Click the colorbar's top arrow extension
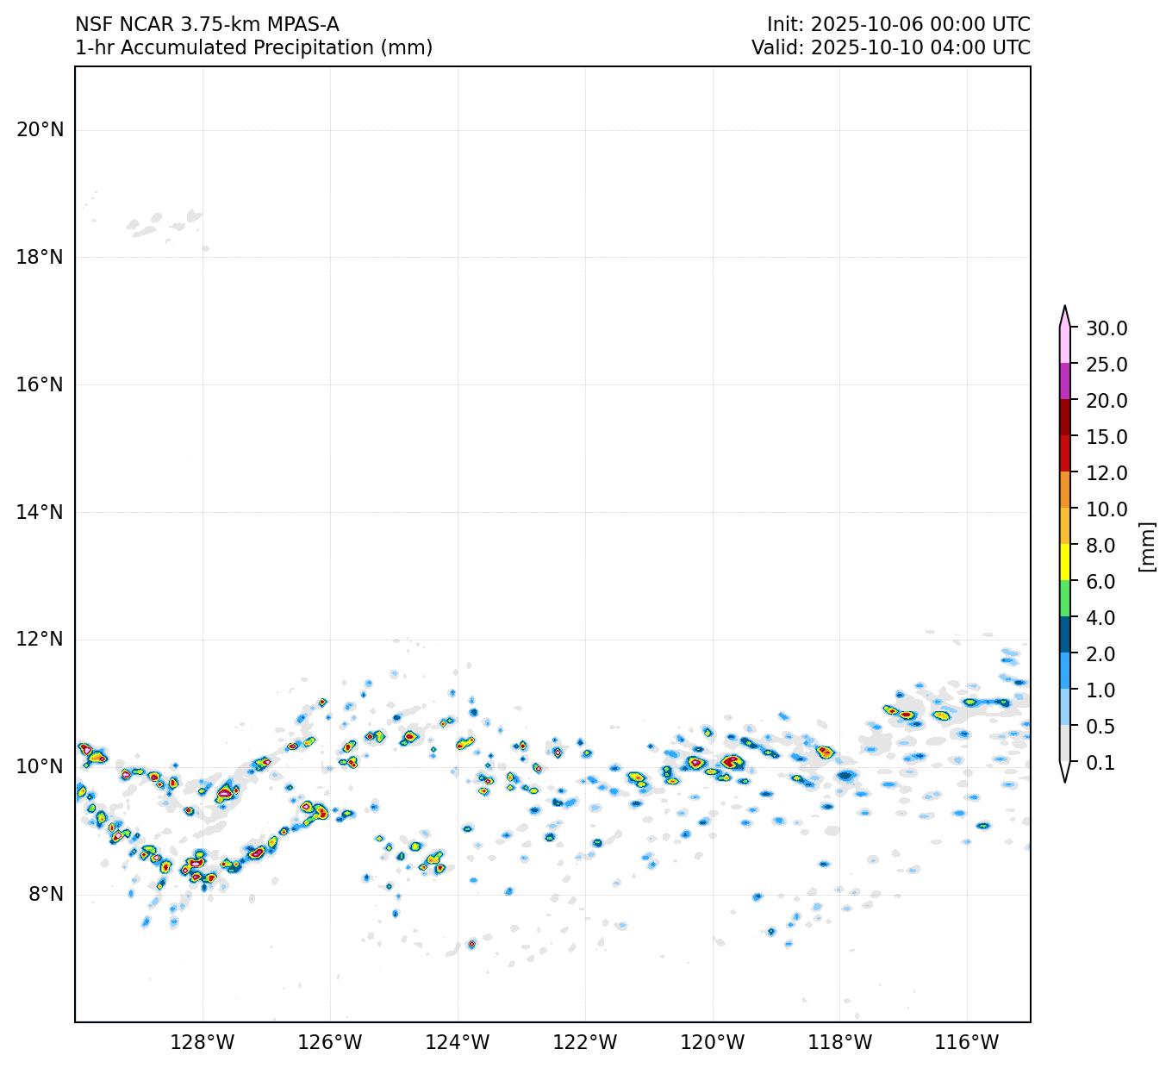This screenshot has width=1172, height=1068. 1065,316
